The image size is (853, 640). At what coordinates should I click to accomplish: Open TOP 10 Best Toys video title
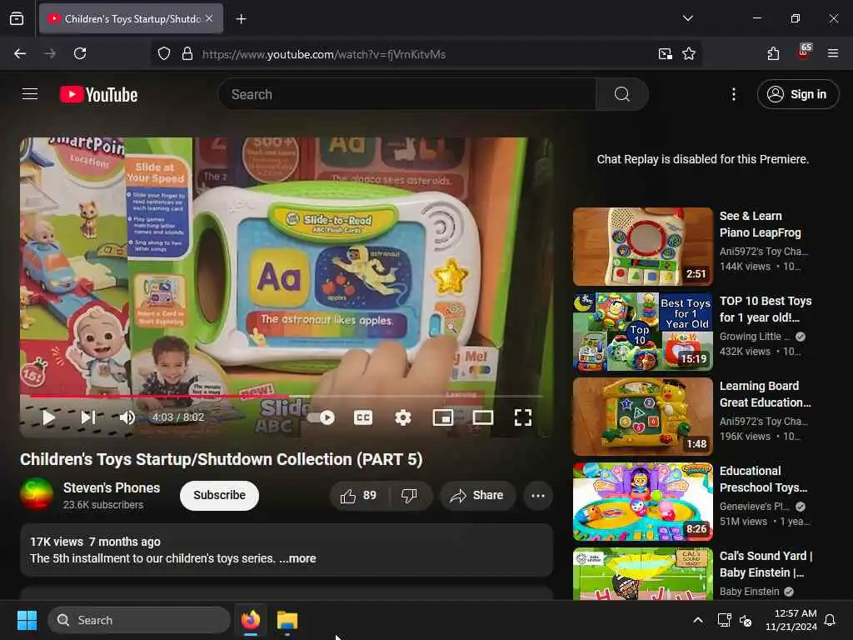(766, 309)
